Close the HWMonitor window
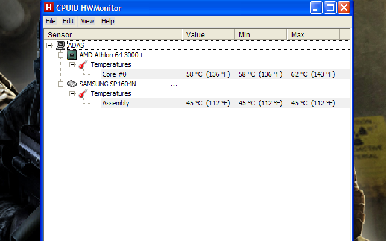The width and height of the screenshot is (386, 241). (x=344, y=8)
